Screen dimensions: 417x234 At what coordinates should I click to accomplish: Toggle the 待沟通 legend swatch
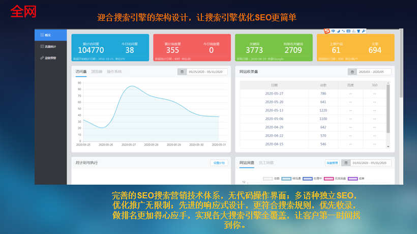286,179
